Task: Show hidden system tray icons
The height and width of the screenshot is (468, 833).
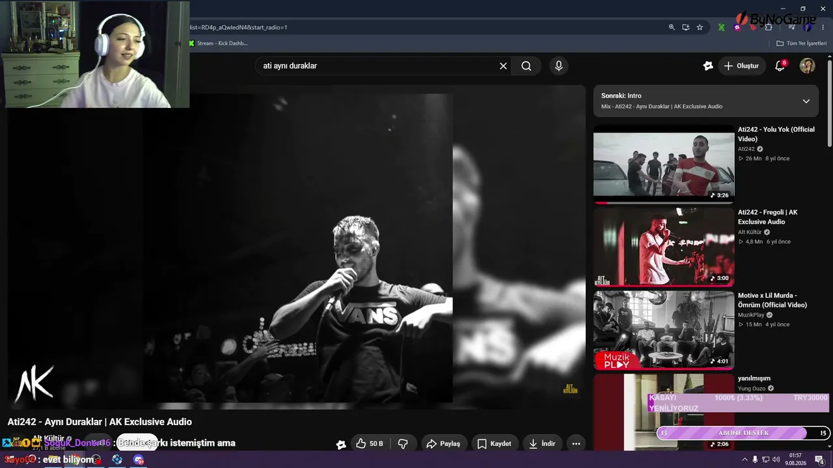Action: (744, 460)
